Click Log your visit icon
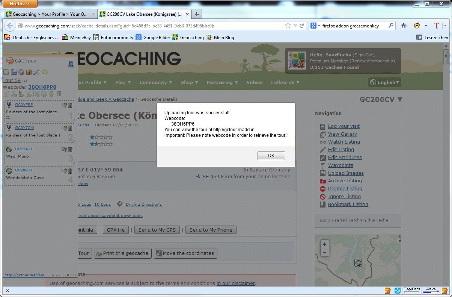This screenshot has height=297, width=452. (322, 126)
